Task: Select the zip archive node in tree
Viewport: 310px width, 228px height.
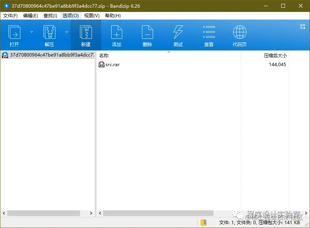Action: pyautogui.click(x=48, y=55)
